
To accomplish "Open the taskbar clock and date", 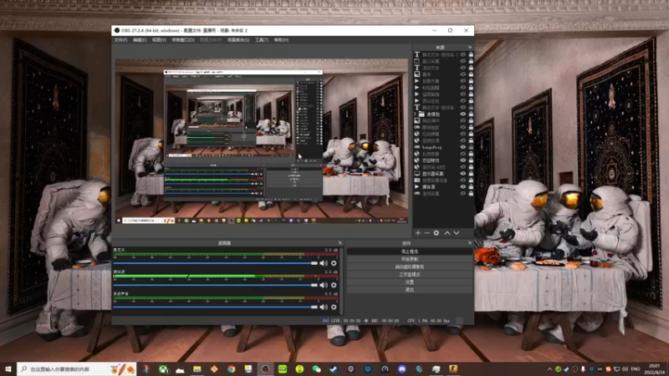I will [x=655, y=369].
